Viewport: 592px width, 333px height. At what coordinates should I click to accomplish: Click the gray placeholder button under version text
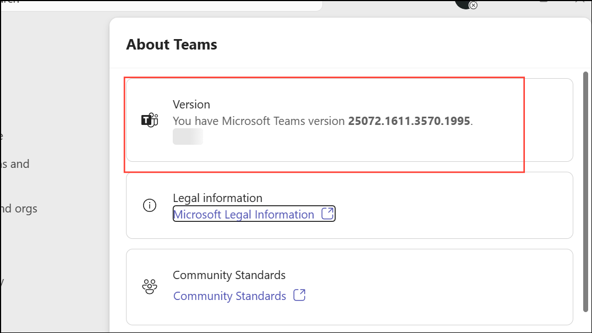pos(188,137)
